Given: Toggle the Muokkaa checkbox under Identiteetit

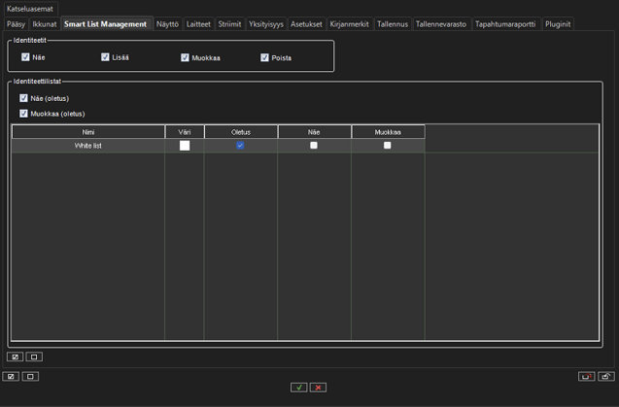Looking at the screenshot, I should [185, 57].
